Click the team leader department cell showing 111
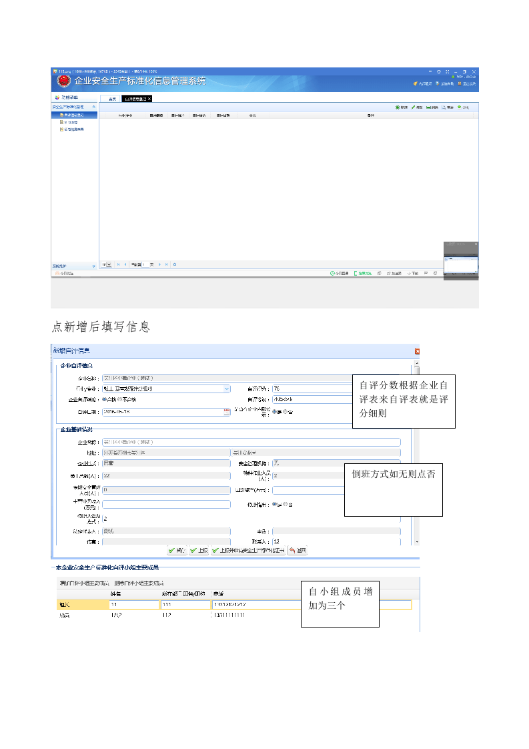The image size is (529, 749). click(185, 605)
